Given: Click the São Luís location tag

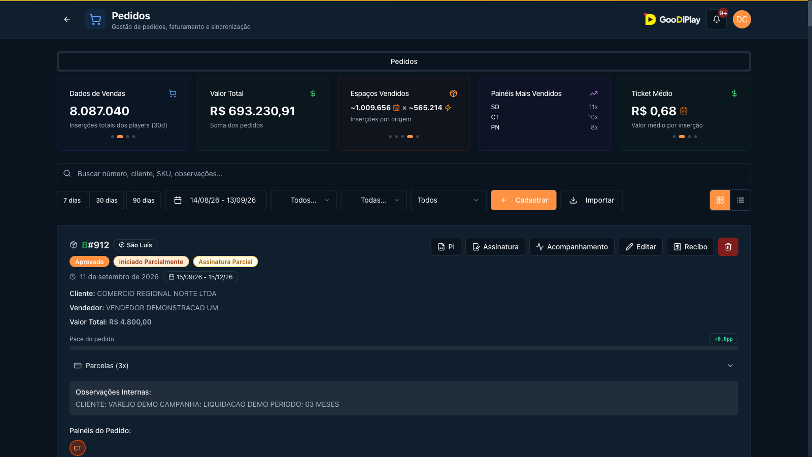Looking at the screenshot, I should pos(136,245).
